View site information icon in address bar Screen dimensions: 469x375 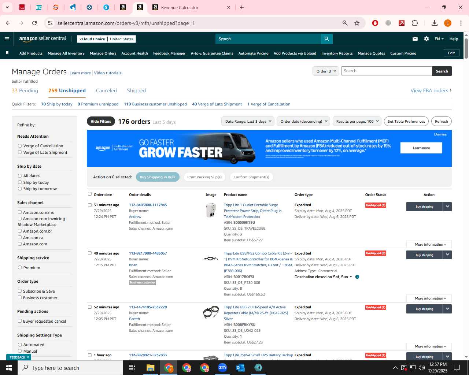[x=50, y=23]
